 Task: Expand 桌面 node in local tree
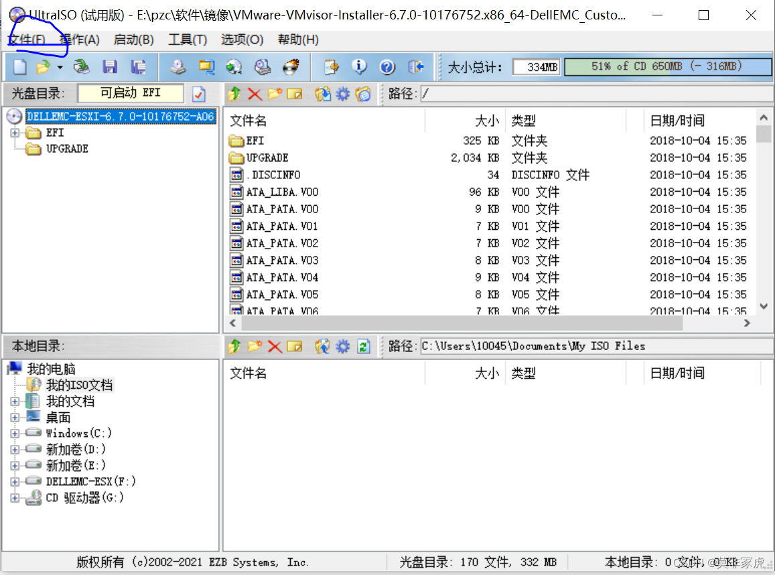tap(15, 418)
